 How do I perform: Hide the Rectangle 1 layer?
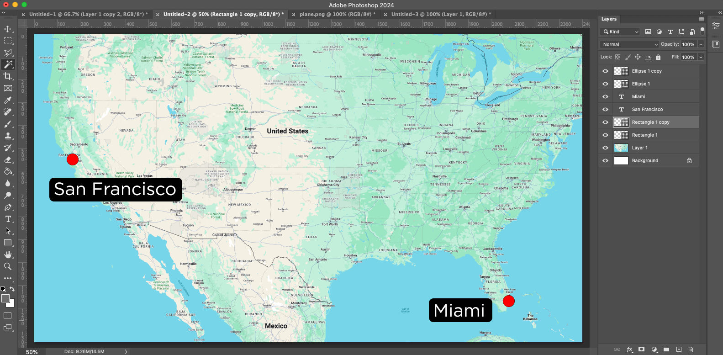click(605, 135)
